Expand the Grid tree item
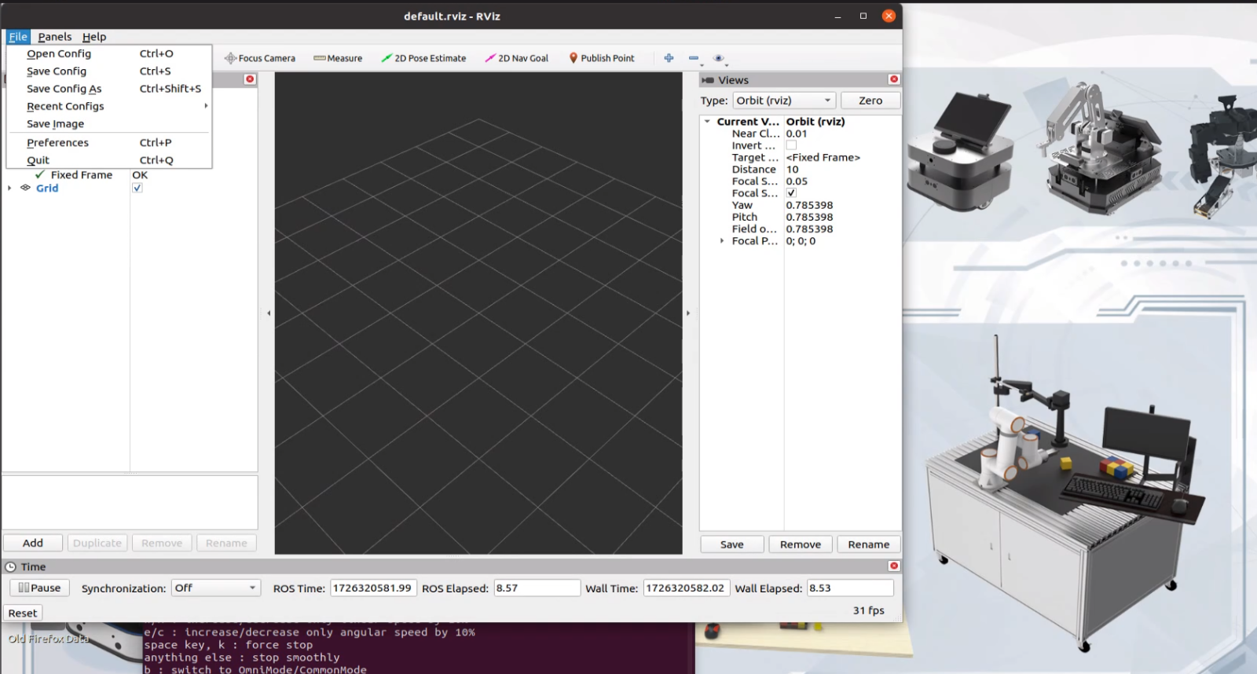1257x674 pixels. [9, 188]
